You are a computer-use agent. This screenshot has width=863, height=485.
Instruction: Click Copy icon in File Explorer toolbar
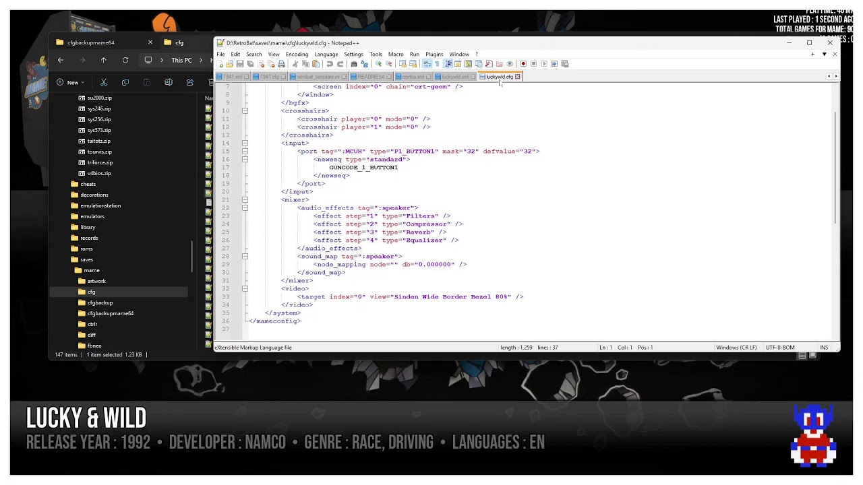(125, 82)
